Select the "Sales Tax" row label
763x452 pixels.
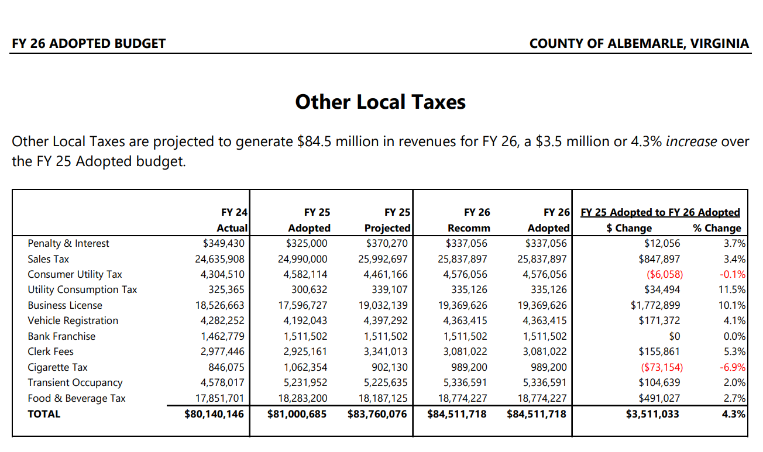click(49, 259)
